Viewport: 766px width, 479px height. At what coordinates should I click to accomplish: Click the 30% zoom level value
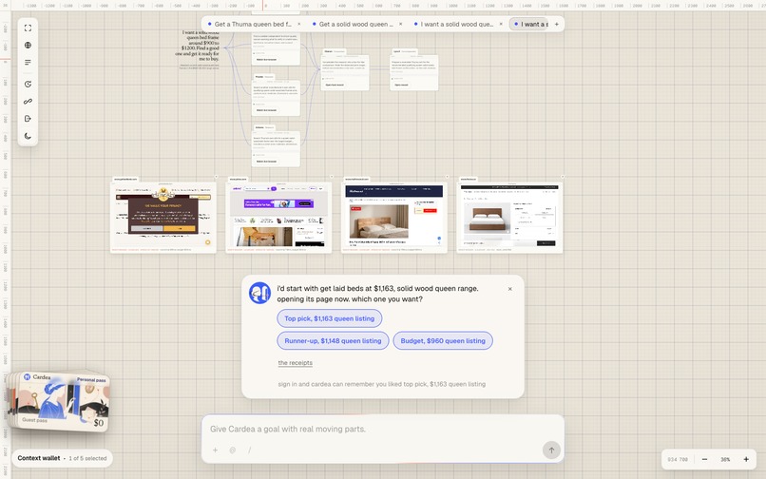(x=725, y=459)
